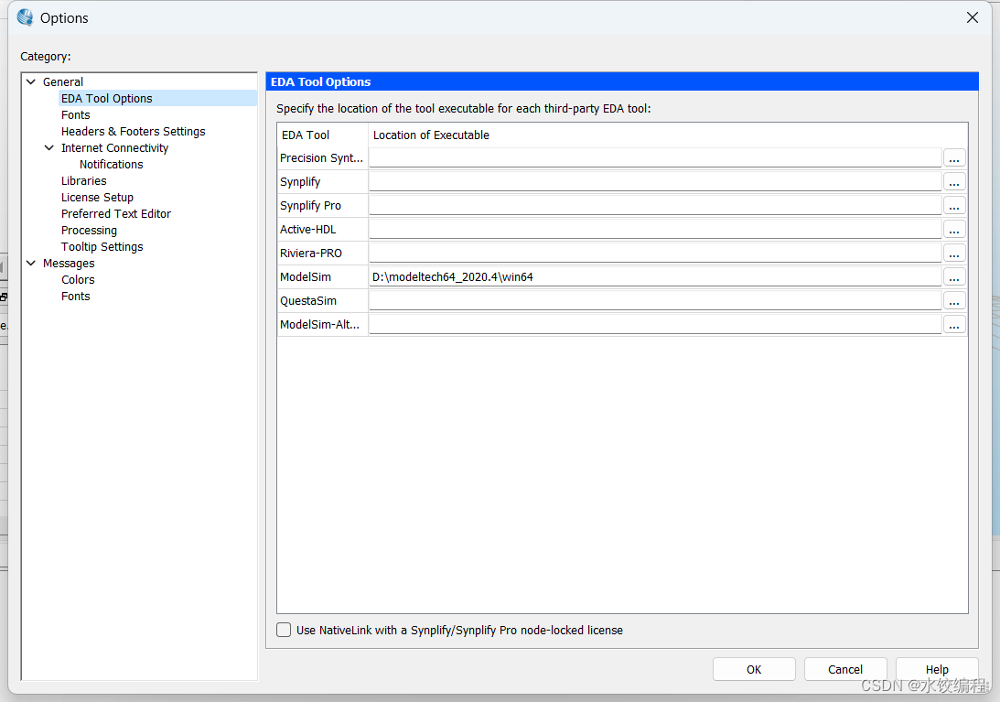Click the ModelSim-Altera location field
This screenshot has width=1000, height=702.
[655, 325]
